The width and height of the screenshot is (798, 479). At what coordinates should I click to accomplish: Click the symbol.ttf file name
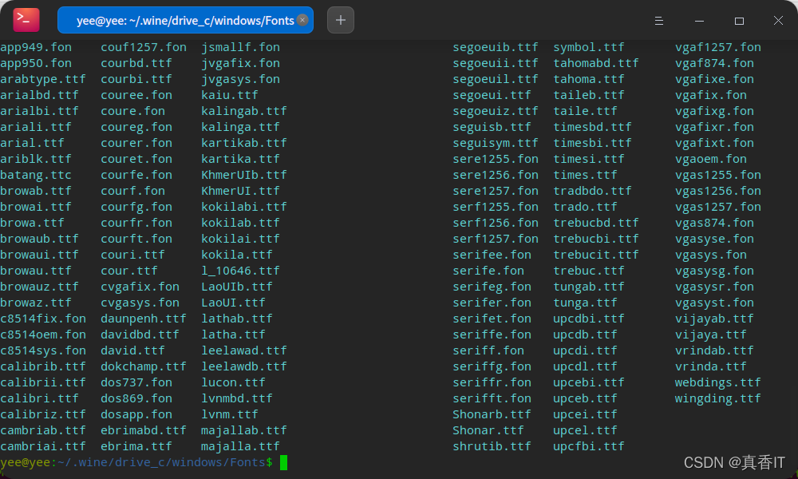(x=589, y=47)
